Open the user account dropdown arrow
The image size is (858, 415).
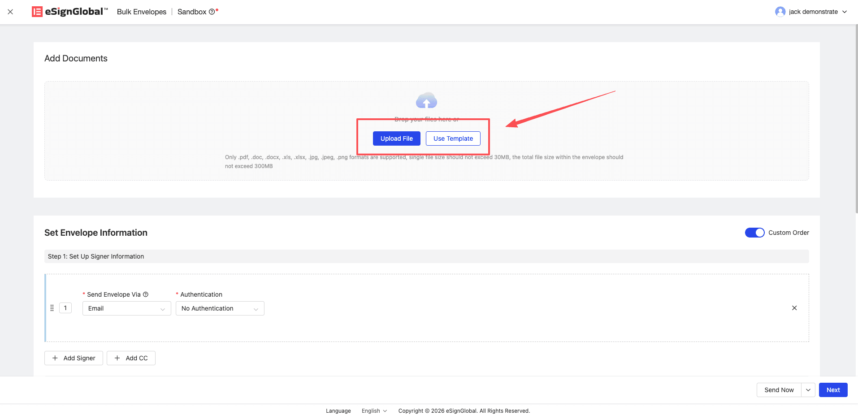point(845,12)
